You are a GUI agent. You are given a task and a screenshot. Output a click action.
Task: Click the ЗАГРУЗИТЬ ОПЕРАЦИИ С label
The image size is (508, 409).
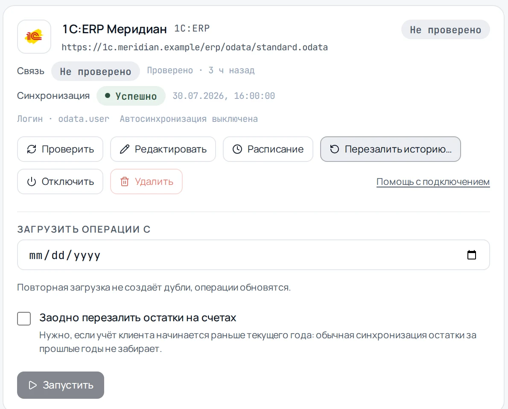[x=84, y=229]
